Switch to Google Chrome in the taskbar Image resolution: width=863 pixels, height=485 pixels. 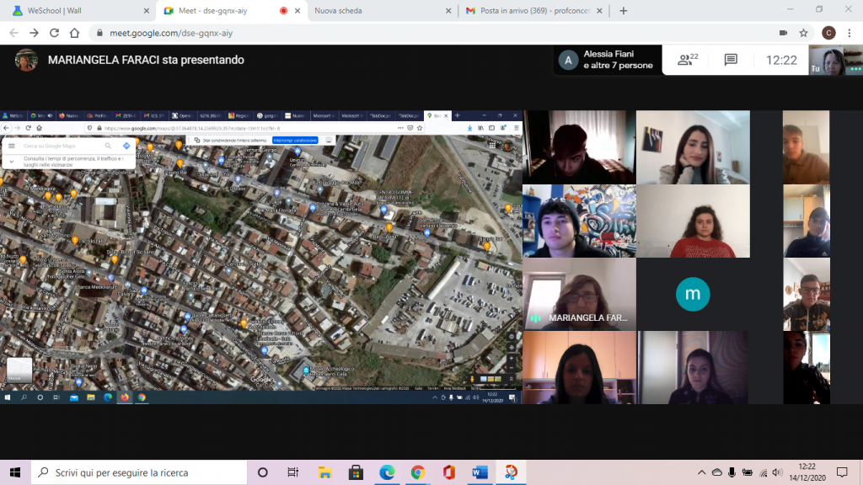pos(418,472)
